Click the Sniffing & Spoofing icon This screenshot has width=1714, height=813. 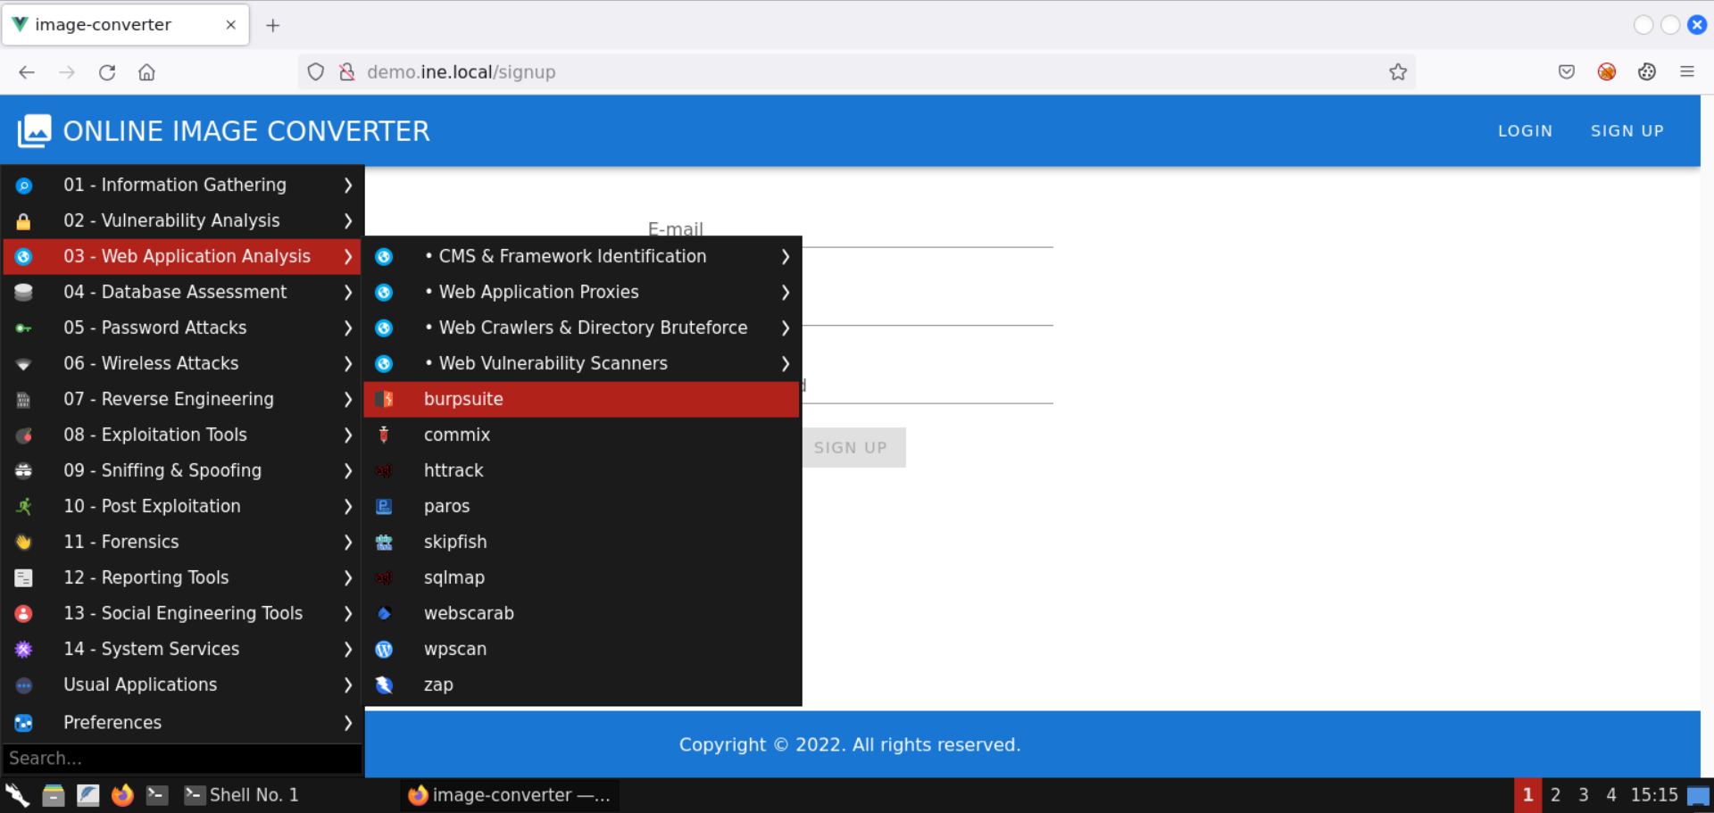24,470
